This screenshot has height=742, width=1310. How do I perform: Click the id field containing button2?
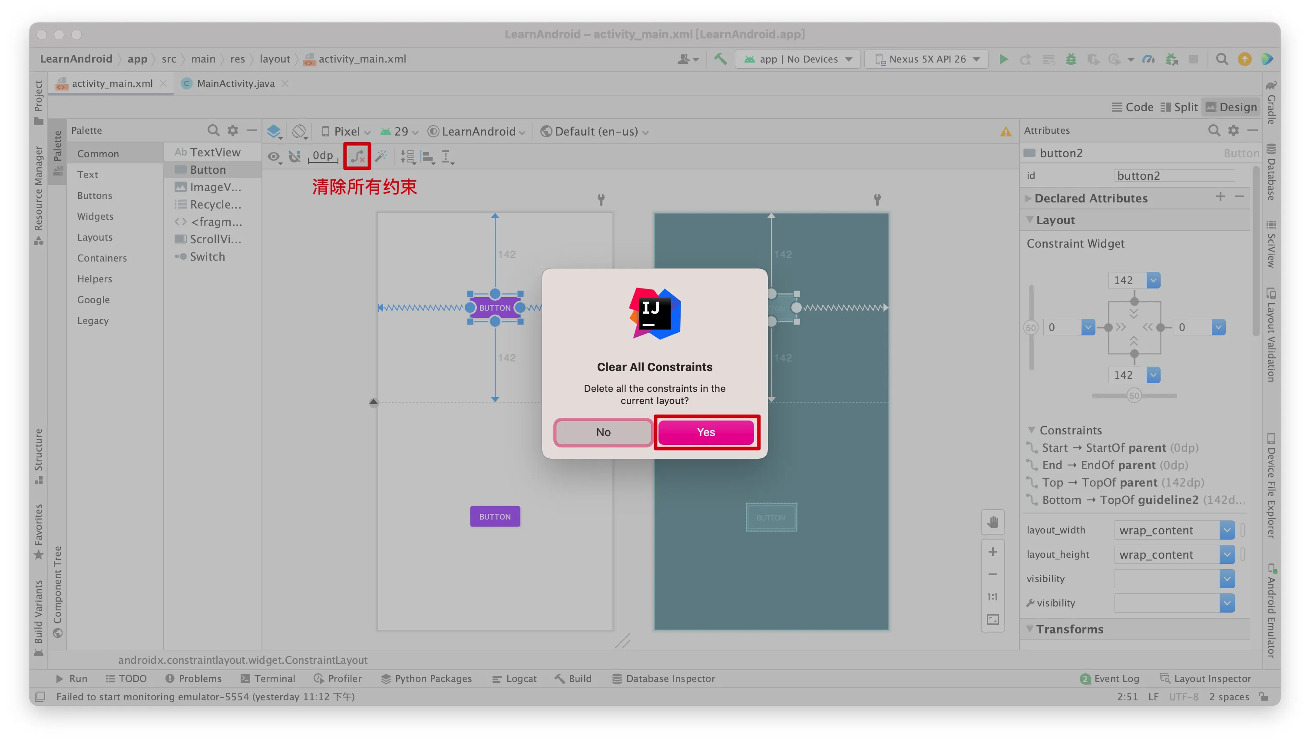click(x=1174, y=176)
